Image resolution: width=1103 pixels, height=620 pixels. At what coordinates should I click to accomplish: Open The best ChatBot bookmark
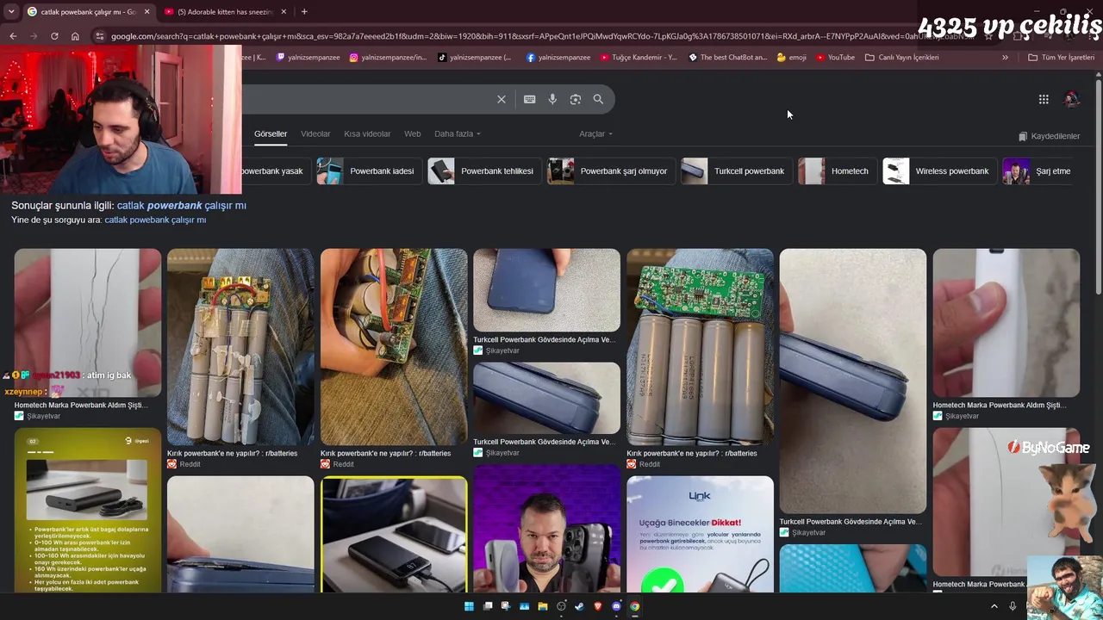pyautogui.click(x=727, y=58)
